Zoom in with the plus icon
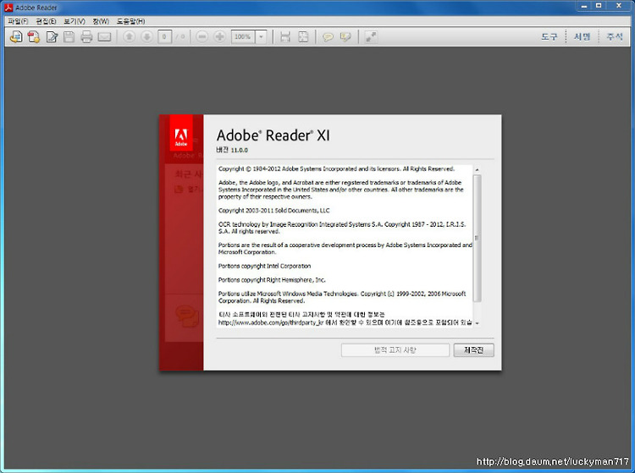Screen dimensions: 635x473 pyautogui.click(x=219, y=37)
